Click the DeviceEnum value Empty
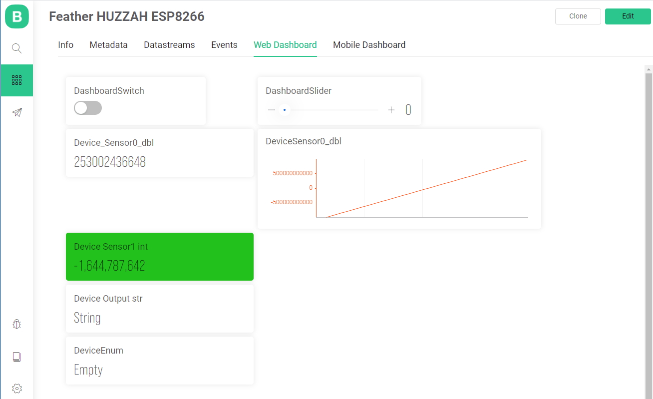The image size is (653, 399). (x=88, y=370)
